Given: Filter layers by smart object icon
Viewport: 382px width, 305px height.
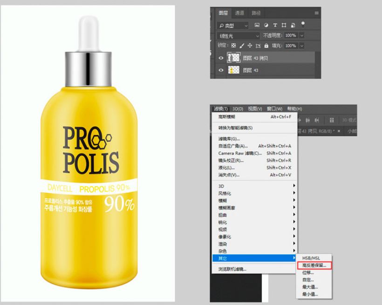Looking at the screenshot, I should coord(293,25).
